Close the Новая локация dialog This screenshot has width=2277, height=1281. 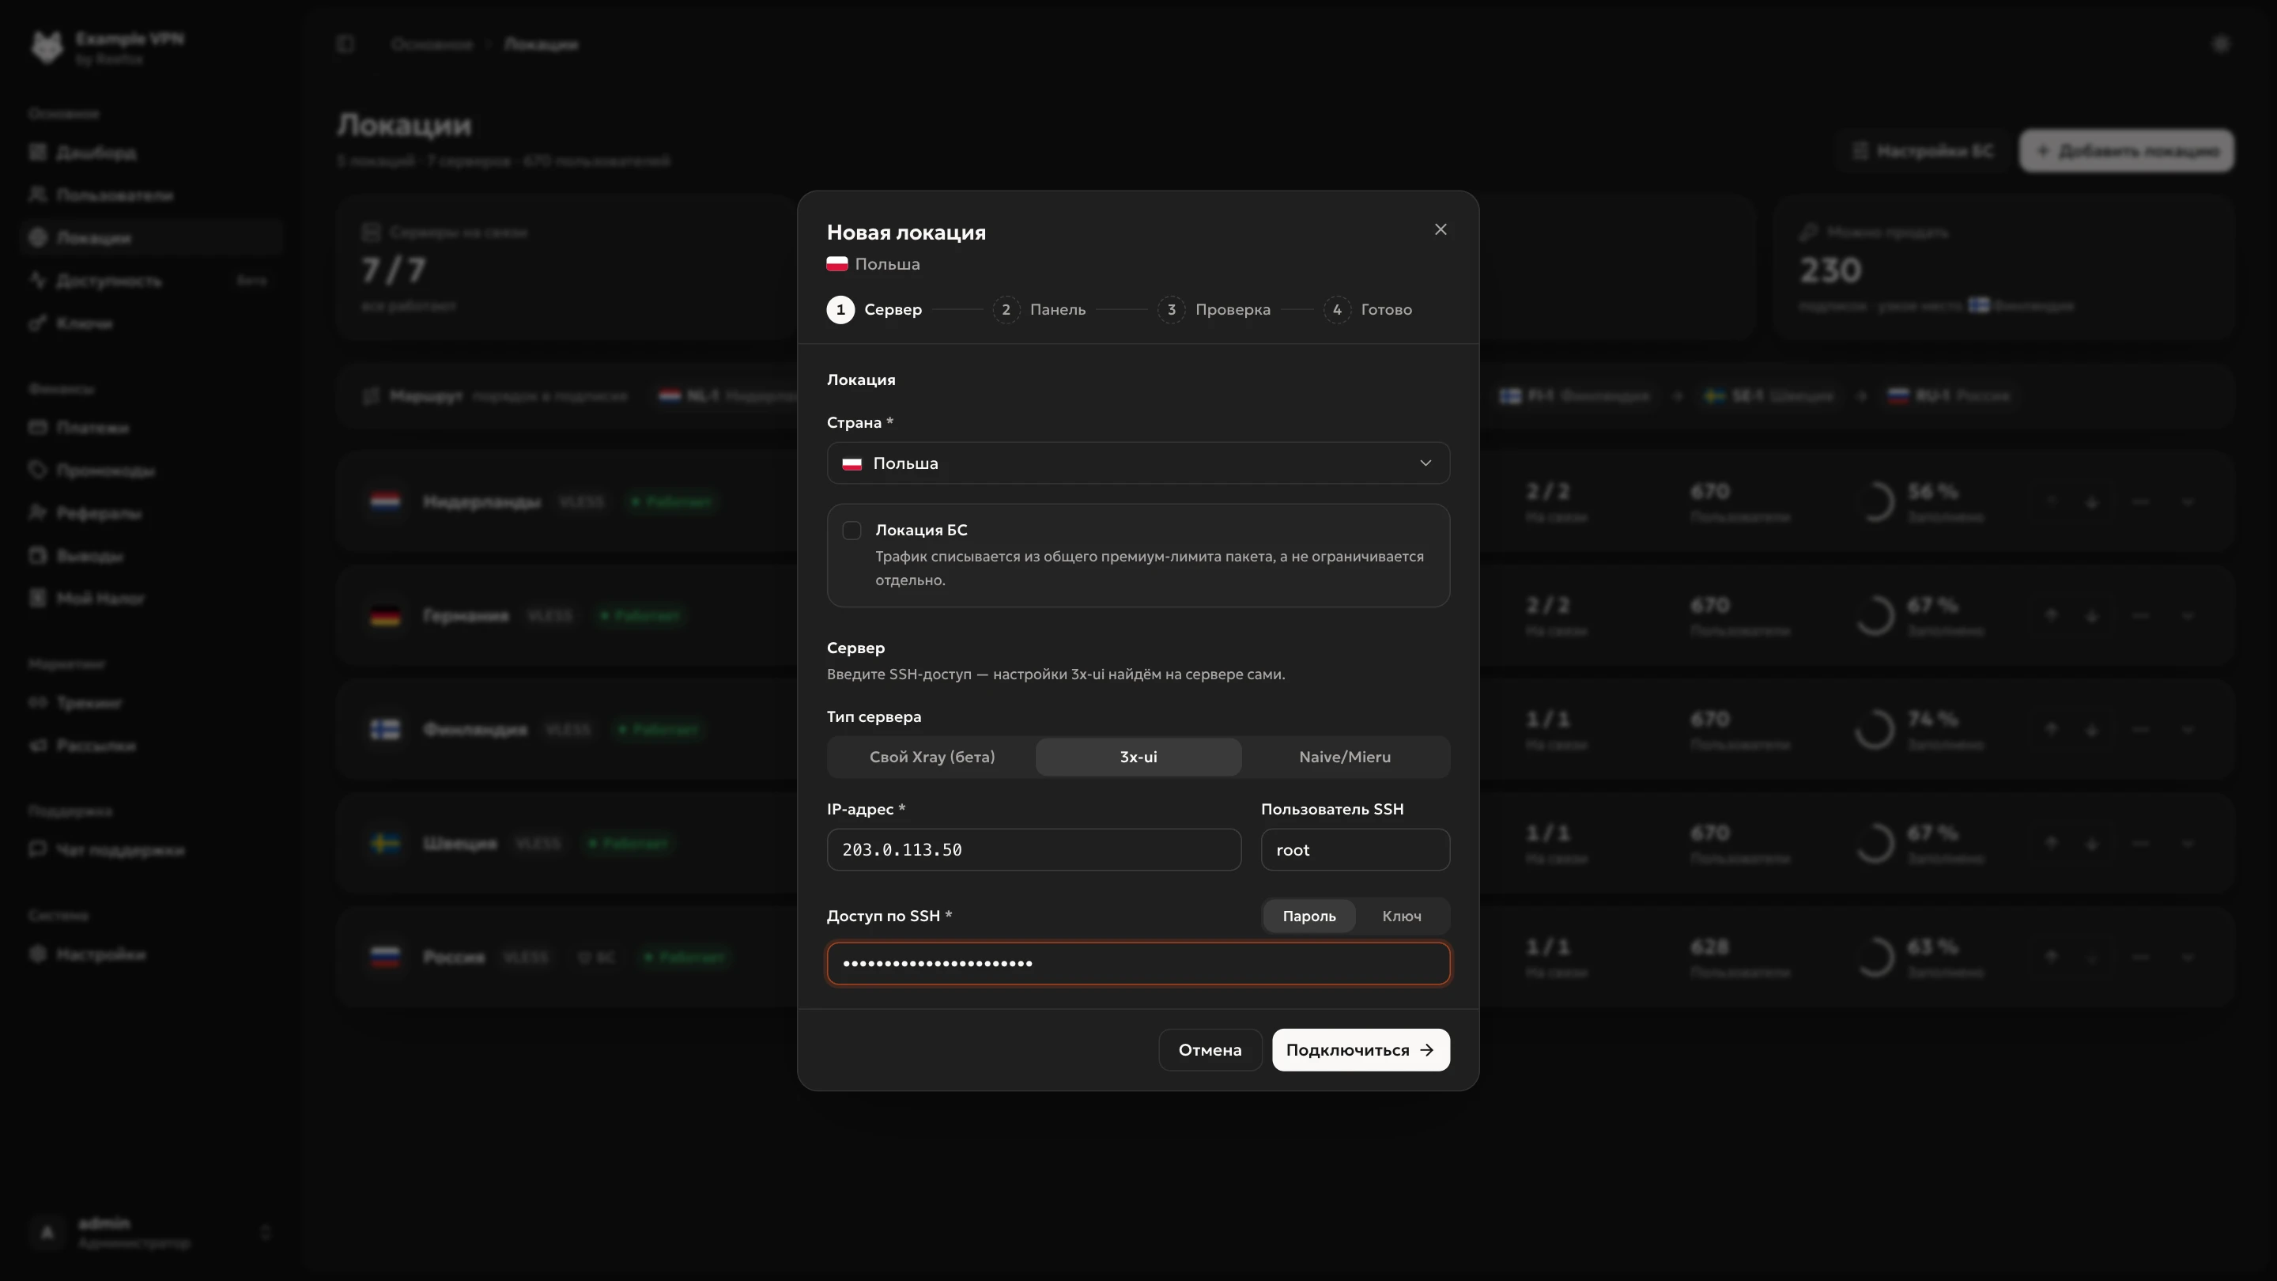[1440, 230]
